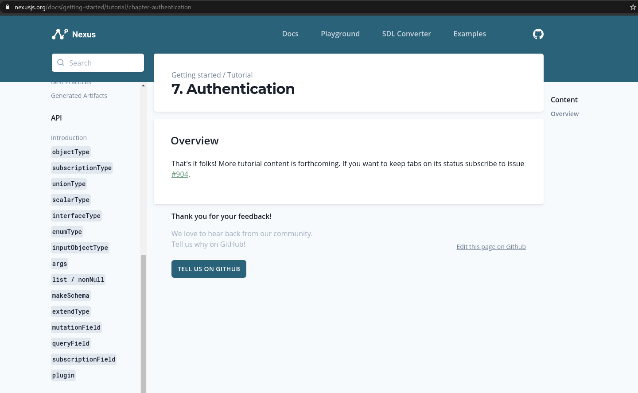Click the 'Getting started / Tutorial' breadcrumb
Screen dimensions: 638x393
[x=212, y=75]
